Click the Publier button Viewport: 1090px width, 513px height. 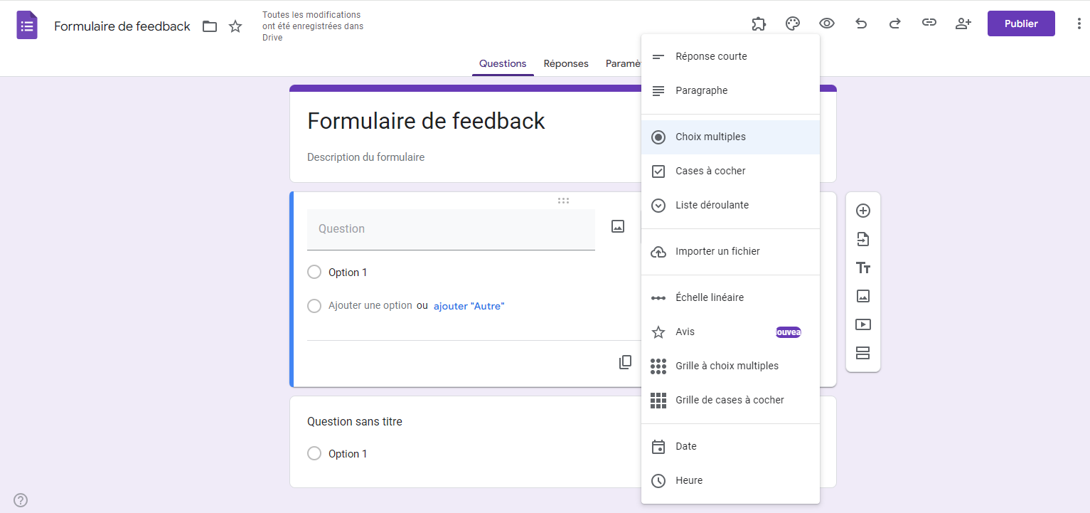[1021, 23]
